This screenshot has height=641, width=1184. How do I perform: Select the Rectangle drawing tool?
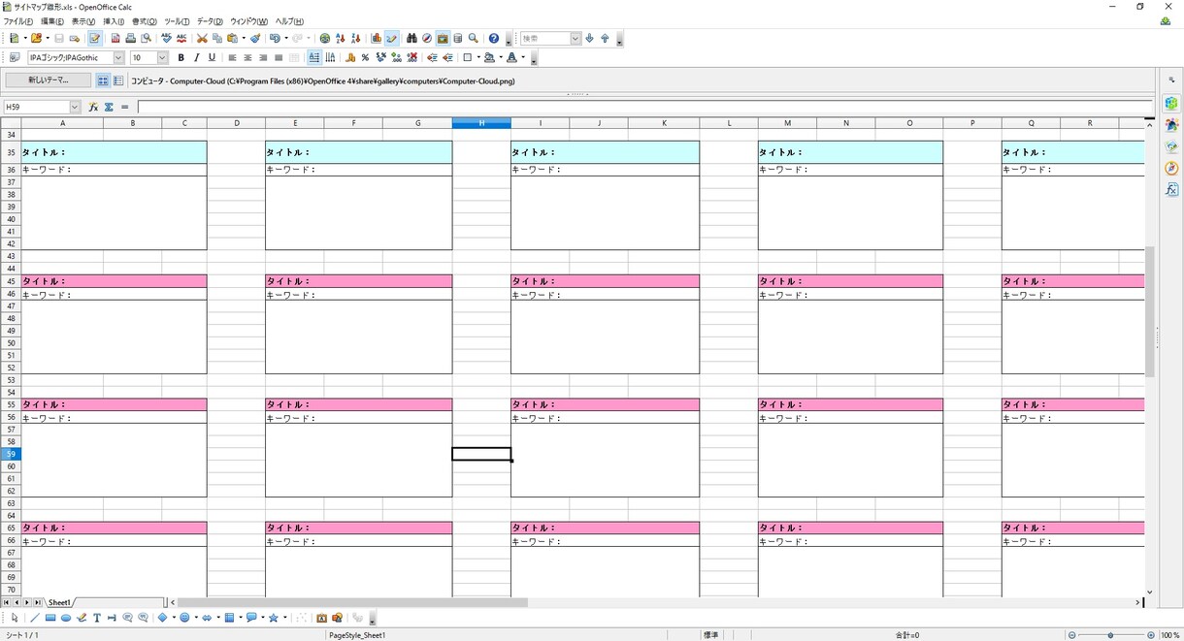tap(50, 618)
